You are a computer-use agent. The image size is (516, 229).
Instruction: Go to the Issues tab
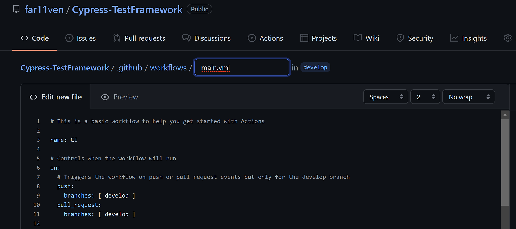click(x=80, y=38)
